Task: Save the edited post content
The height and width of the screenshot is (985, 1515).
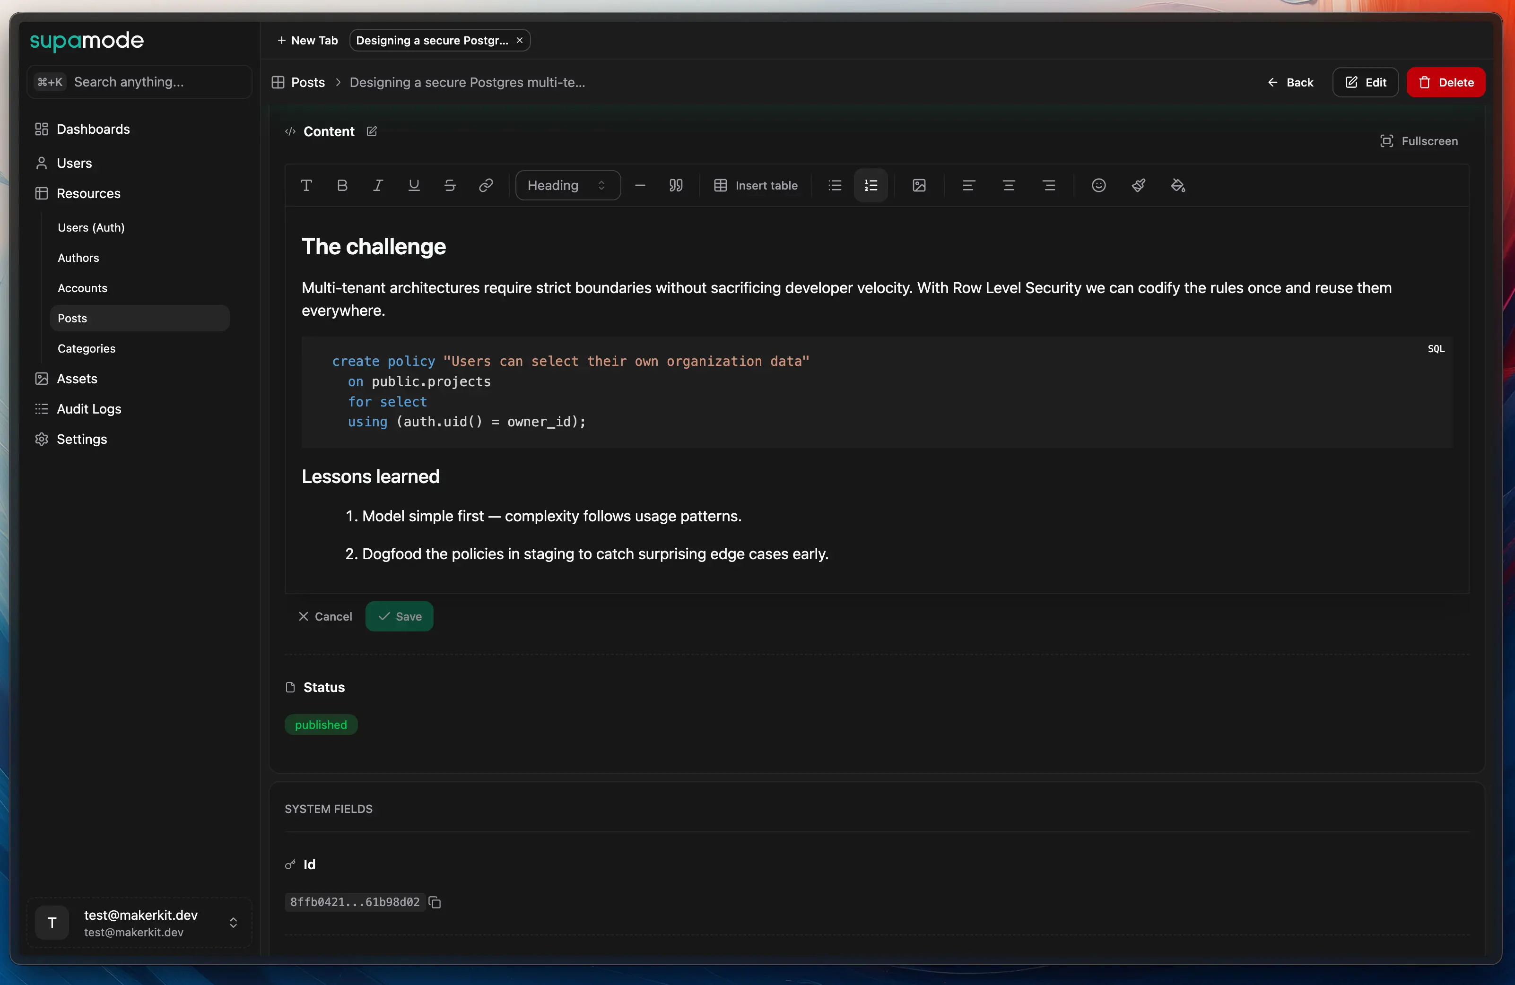Action: [399, 616]
